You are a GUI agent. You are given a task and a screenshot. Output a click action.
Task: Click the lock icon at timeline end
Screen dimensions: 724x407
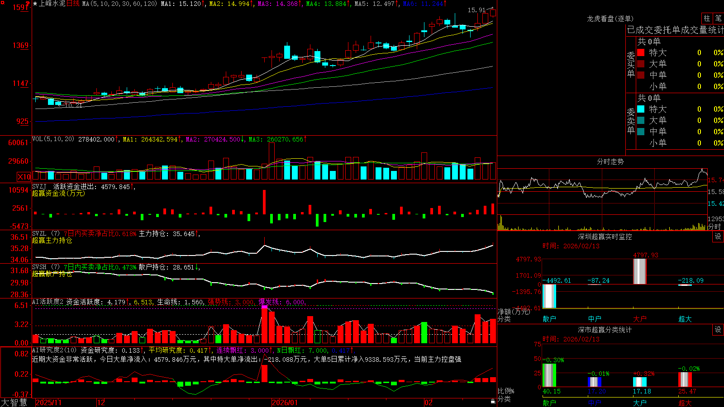coord(493,401)
